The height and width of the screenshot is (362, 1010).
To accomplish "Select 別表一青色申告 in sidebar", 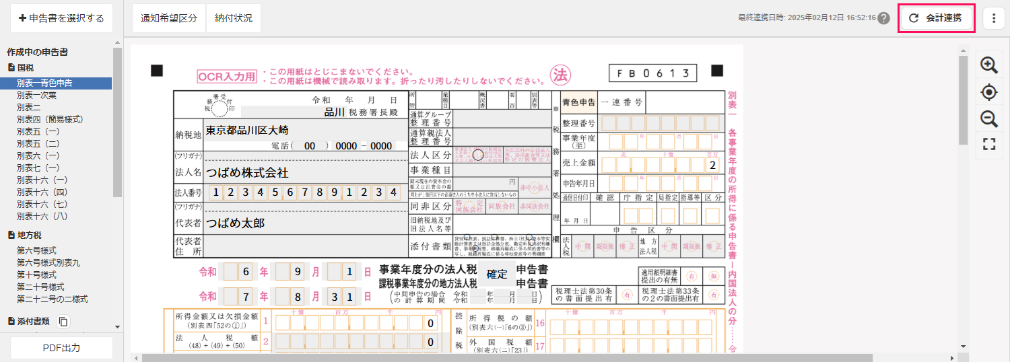I will (56, 83).
